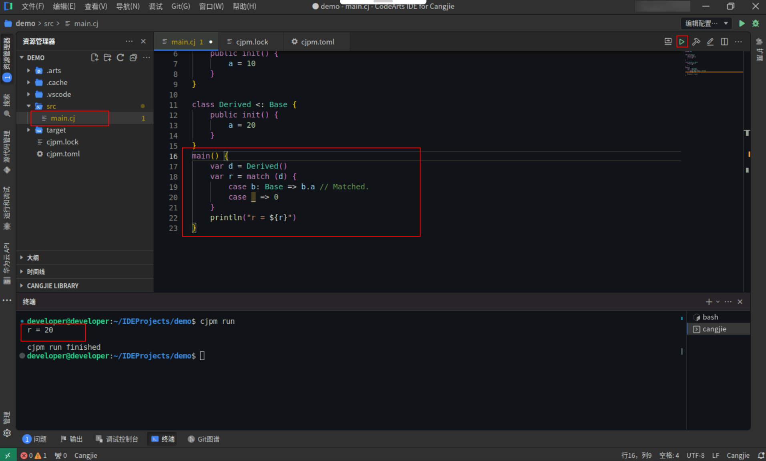Run the project with green play button
The width and height of the screenshot is (766, 461).
click(742, 24)
